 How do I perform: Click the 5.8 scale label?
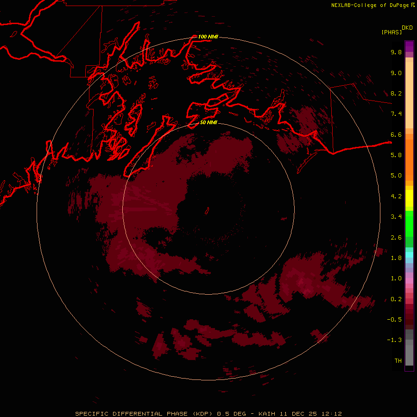(x=396, y=155)
